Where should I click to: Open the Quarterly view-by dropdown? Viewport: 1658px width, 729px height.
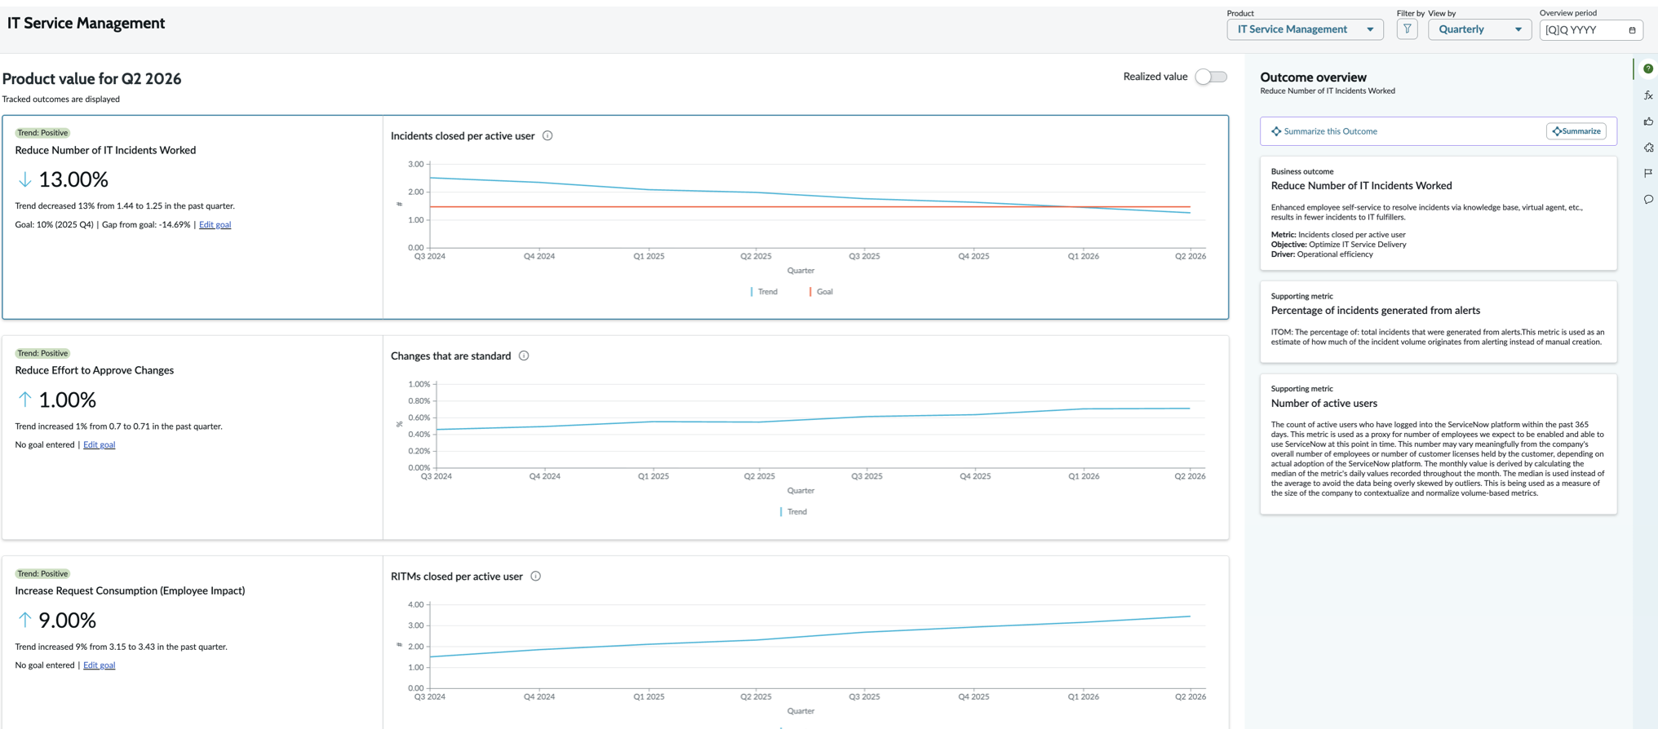click(x=1479, y=29)
